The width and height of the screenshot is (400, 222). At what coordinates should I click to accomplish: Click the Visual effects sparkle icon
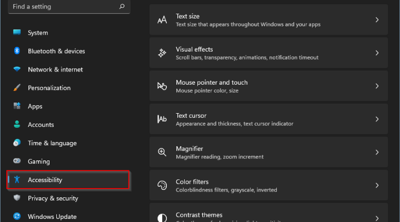(162, 53)
